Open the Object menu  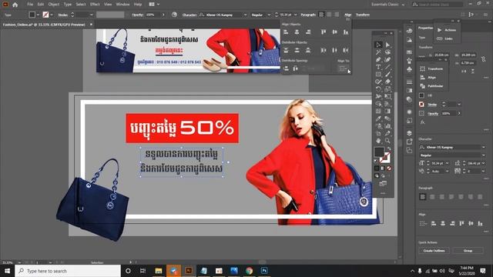click(53, 5)
